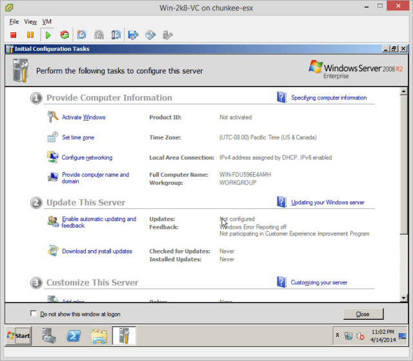Screen dimensions: 413x361
Task: Click computer name WIN-FDU596E4AMH text
Action: [x=245, y=175]
